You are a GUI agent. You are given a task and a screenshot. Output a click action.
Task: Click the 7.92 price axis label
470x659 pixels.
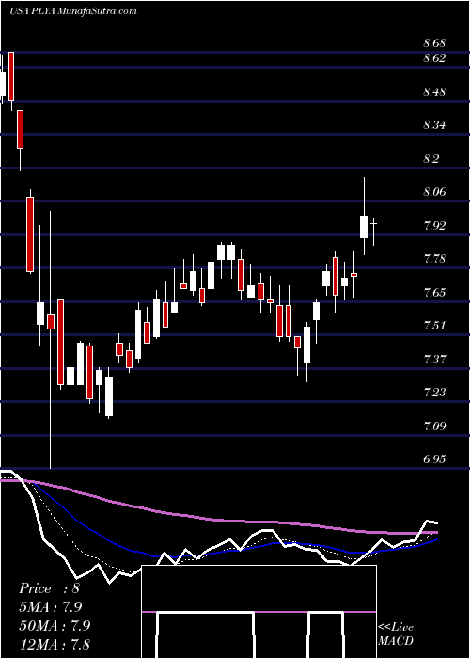pyautogui.click(x=434, y=226)
